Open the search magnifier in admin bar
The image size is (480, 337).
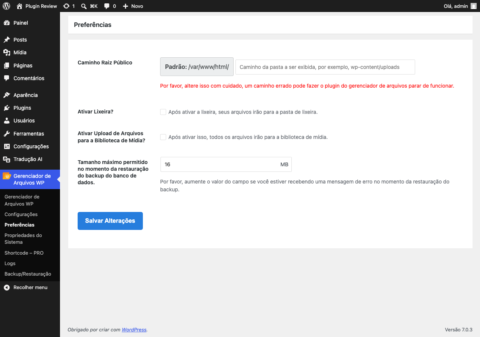point(84,6)
